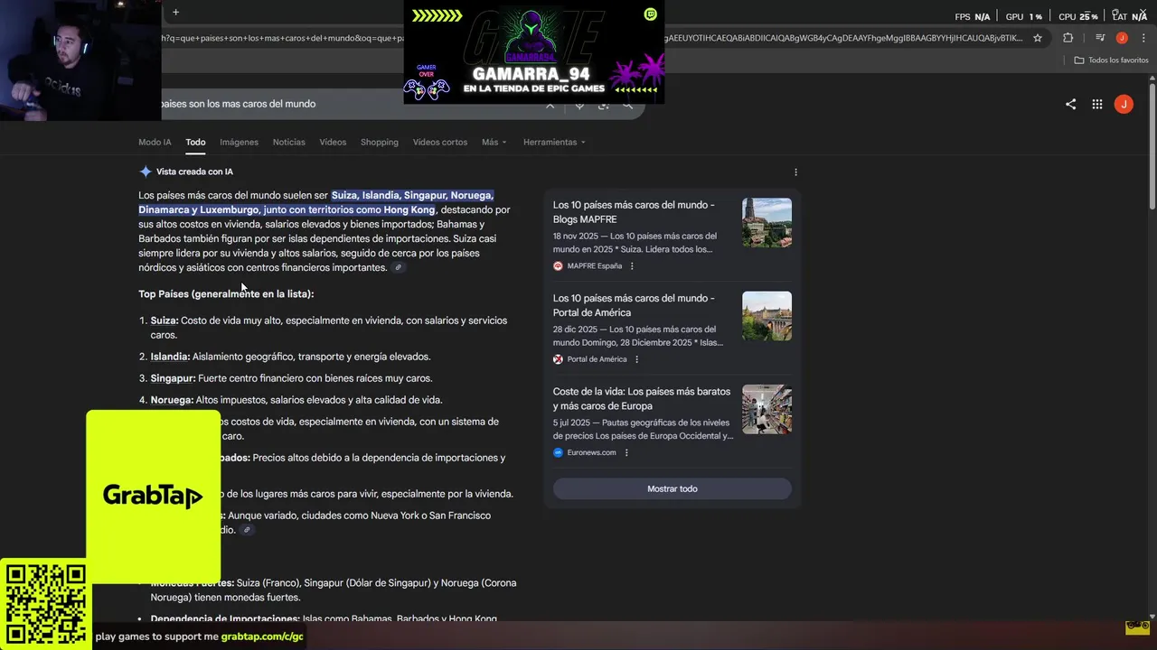Click the Euronews.com favicon
This screenshot has height=650, width=1157.
558,453
